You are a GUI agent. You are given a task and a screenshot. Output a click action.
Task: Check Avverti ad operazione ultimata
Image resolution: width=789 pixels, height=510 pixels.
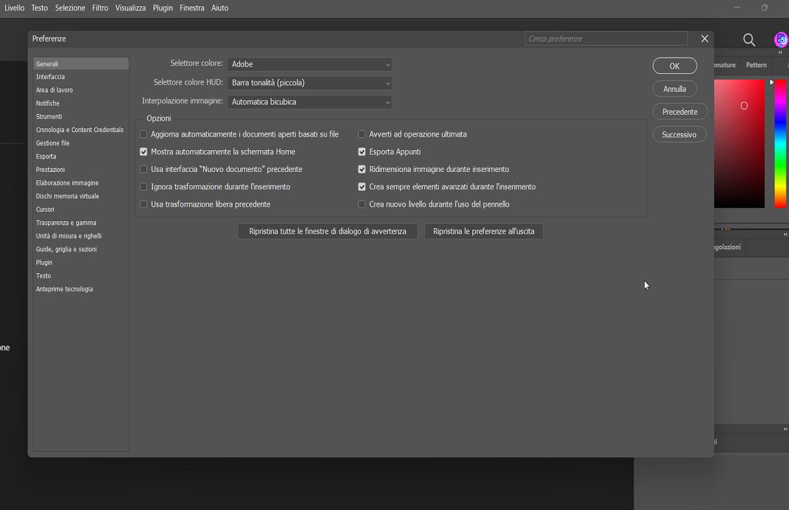click(362, 134)
